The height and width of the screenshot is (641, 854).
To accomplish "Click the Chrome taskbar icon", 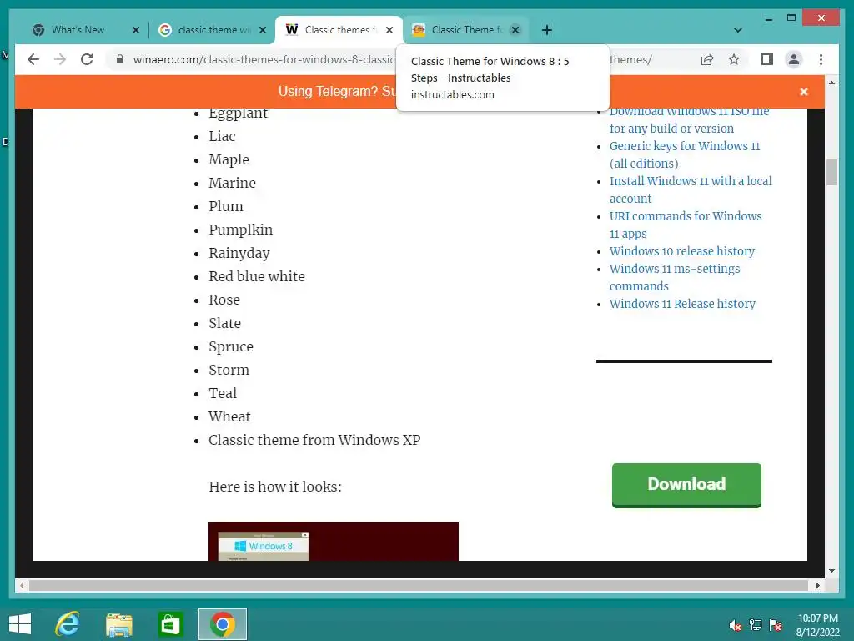I will point(222,624).
